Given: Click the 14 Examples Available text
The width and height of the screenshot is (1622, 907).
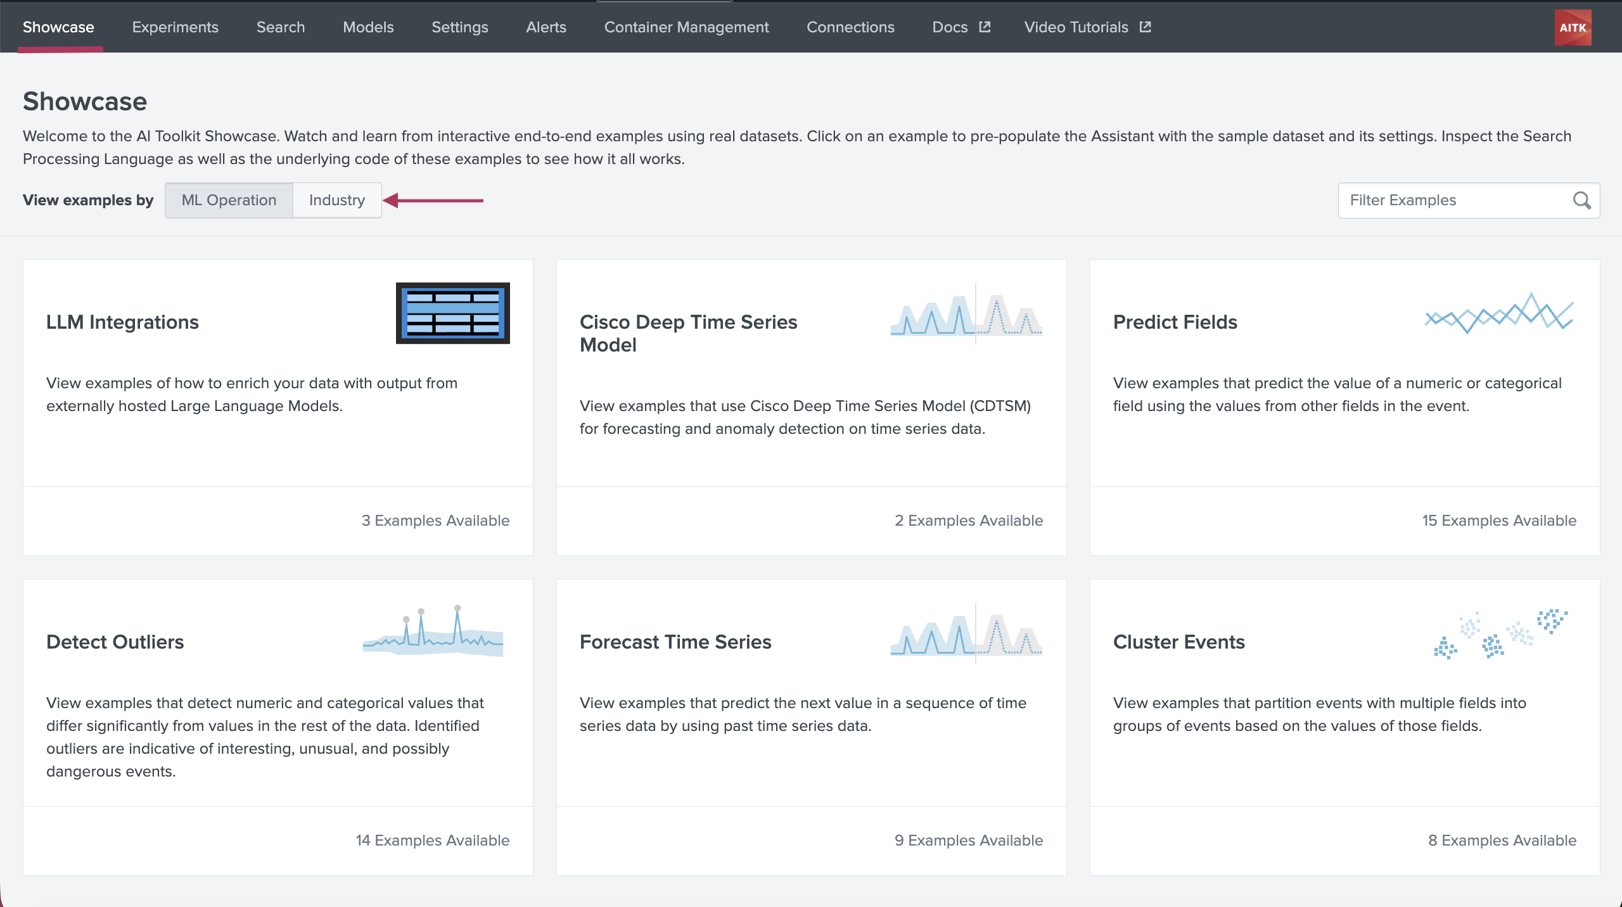Looking at the screenshot, I should tap(432, 840).
